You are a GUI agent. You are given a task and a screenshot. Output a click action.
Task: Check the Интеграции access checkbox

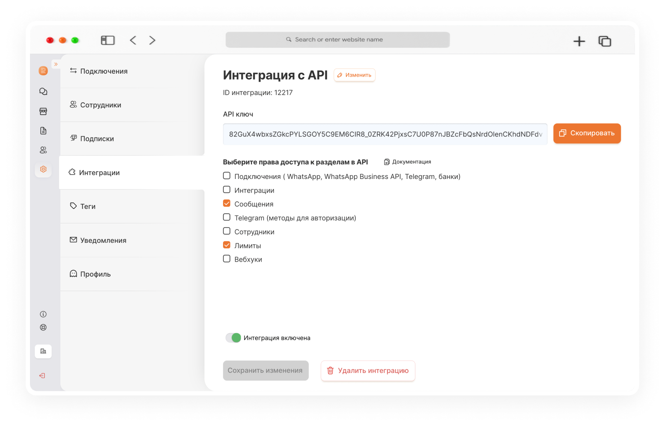coord(227,190)
